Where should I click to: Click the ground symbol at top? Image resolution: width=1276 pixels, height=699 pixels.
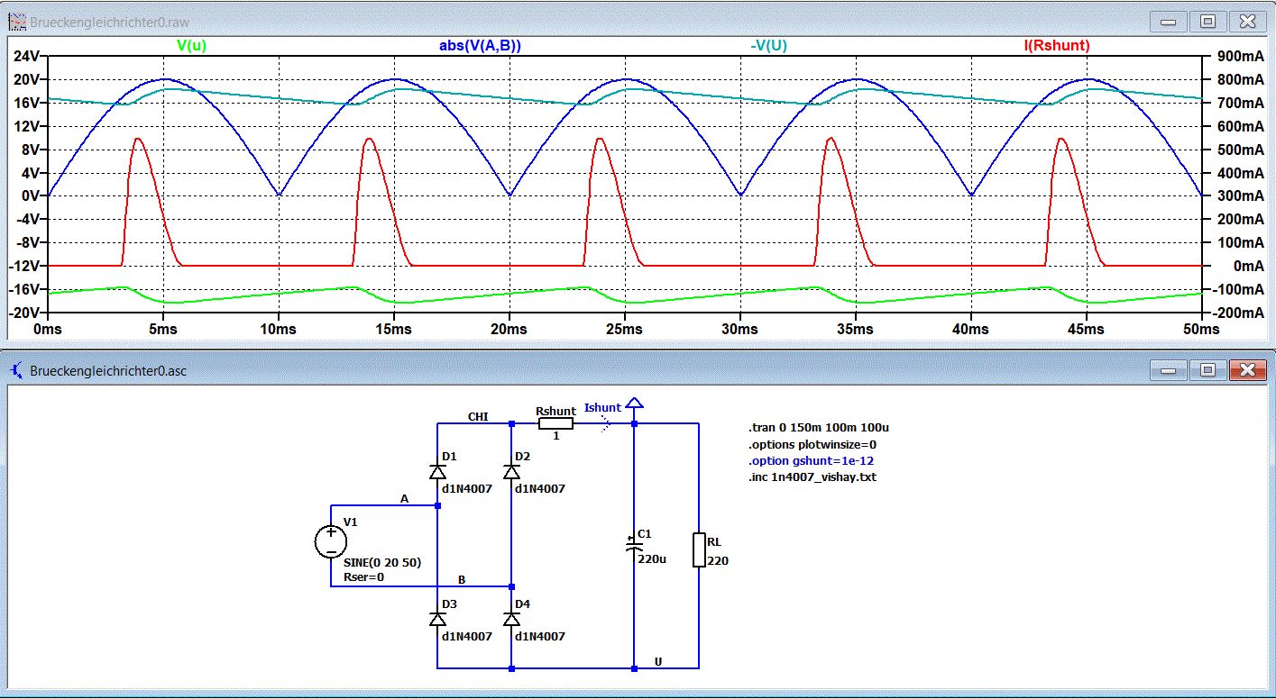tap(634, 404)
